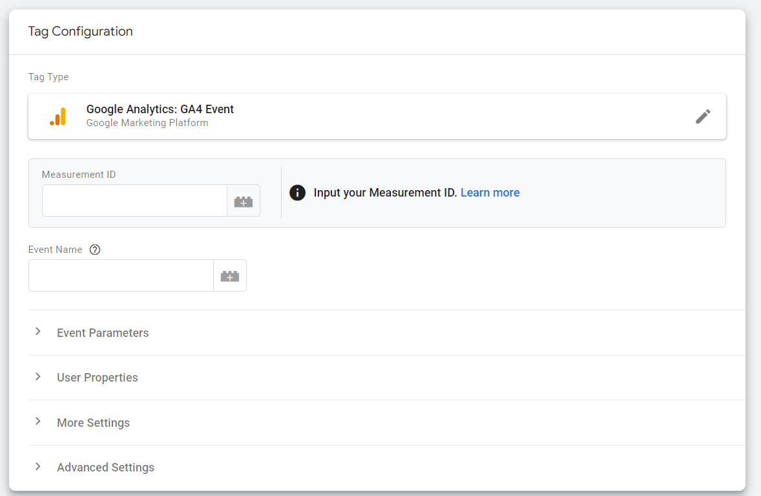Focus the Event Name input field
This screenshot has height=496, width=761.
coord(121,276)
